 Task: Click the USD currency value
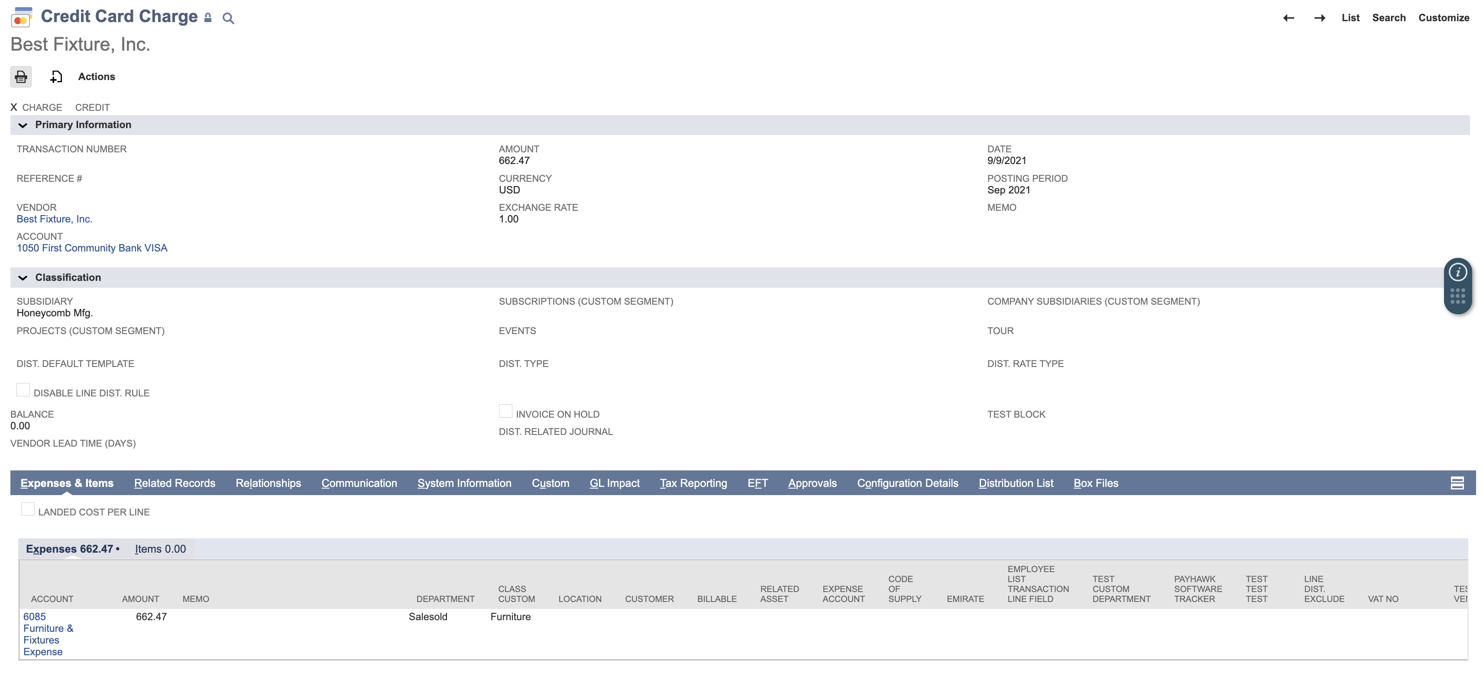(509, 190)
